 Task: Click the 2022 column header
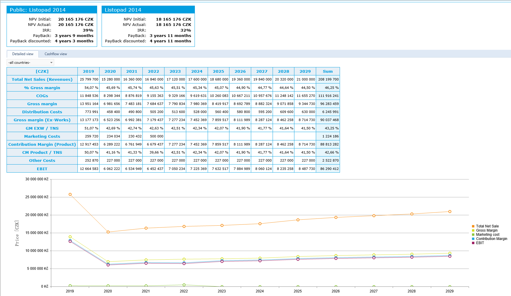click(x=153, y=71)
